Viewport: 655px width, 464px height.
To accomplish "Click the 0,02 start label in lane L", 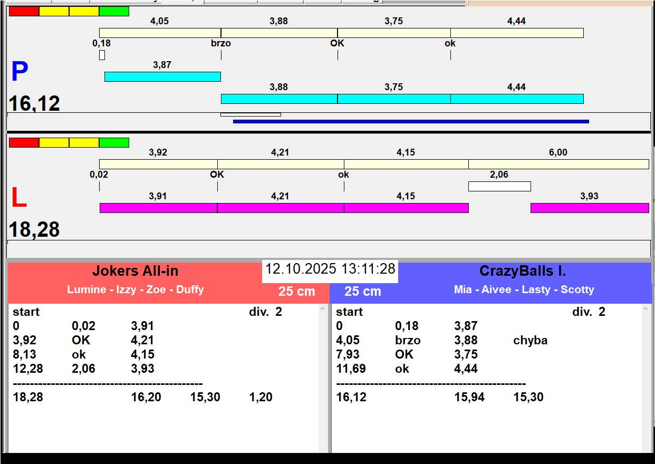I will click(x=99, y=175).
